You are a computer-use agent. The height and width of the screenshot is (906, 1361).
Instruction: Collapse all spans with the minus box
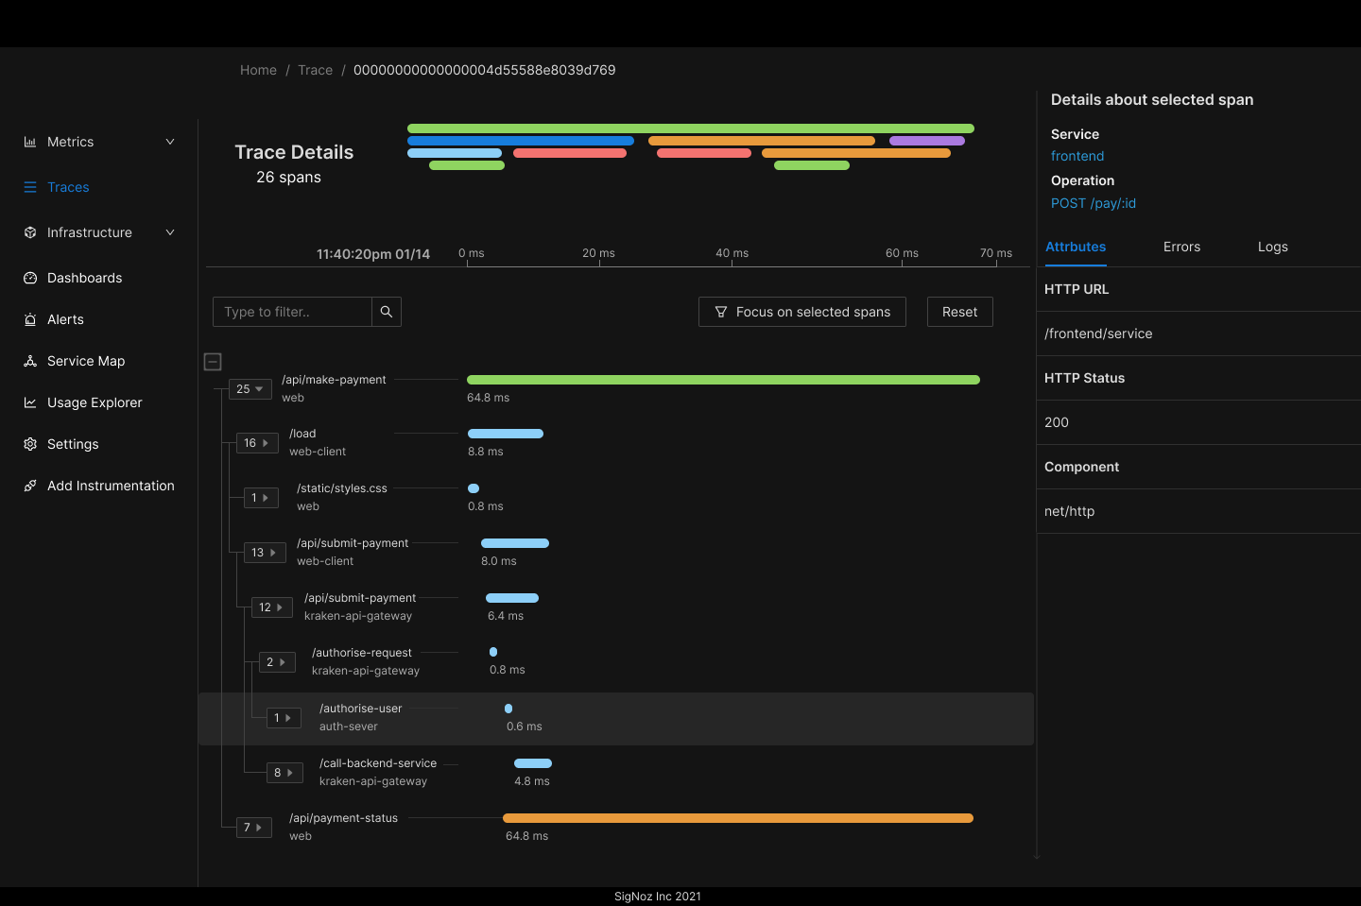(213, 362)
